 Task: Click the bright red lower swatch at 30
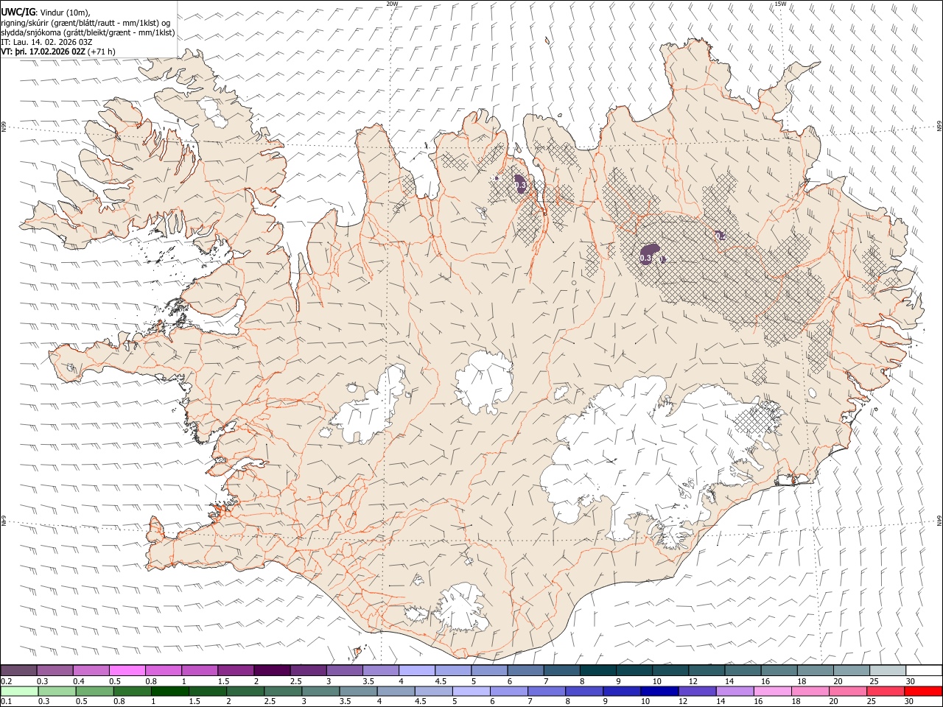(x=924, y=691)
